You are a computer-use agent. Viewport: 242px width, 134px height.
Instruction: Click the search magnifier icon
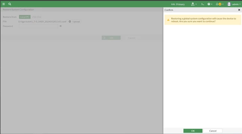pos(10,4)
